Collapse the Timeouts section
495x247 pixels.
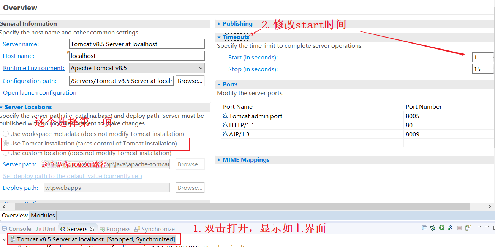coord(219,37)
